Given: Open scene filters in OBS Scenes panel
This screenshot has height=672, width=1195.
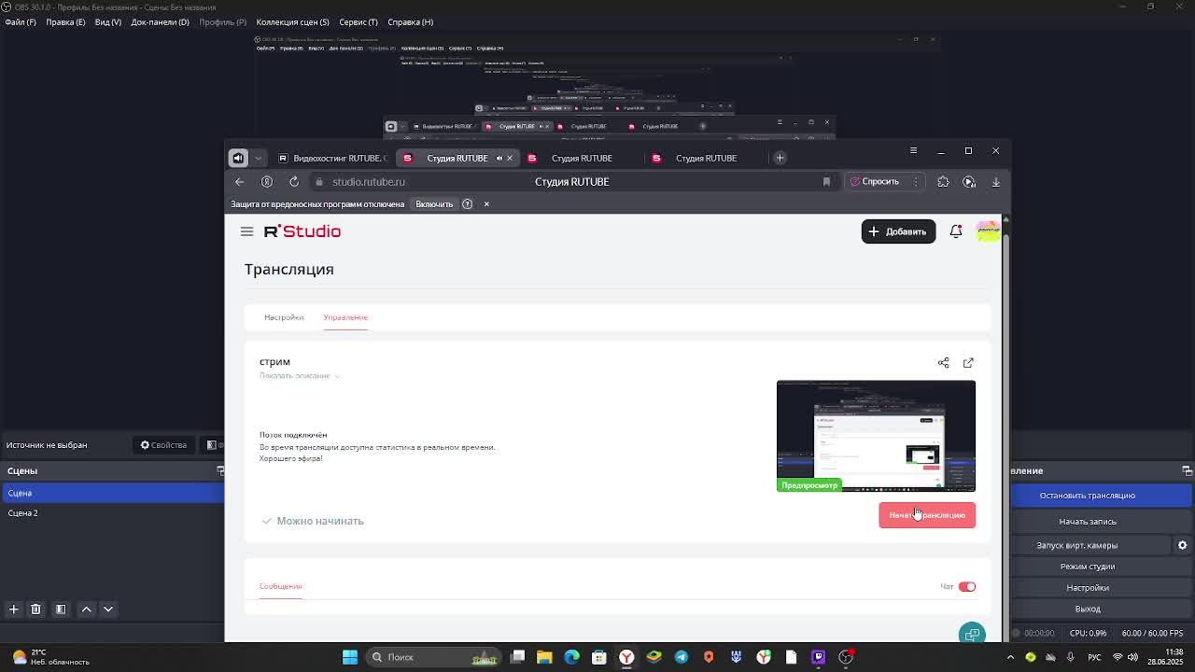Looking at the screenshot, I should pyautogui.click(x=61, y=609).
